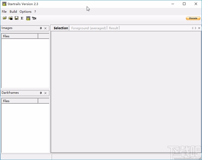Close the Darkframes panel

[x=45, y=93]
